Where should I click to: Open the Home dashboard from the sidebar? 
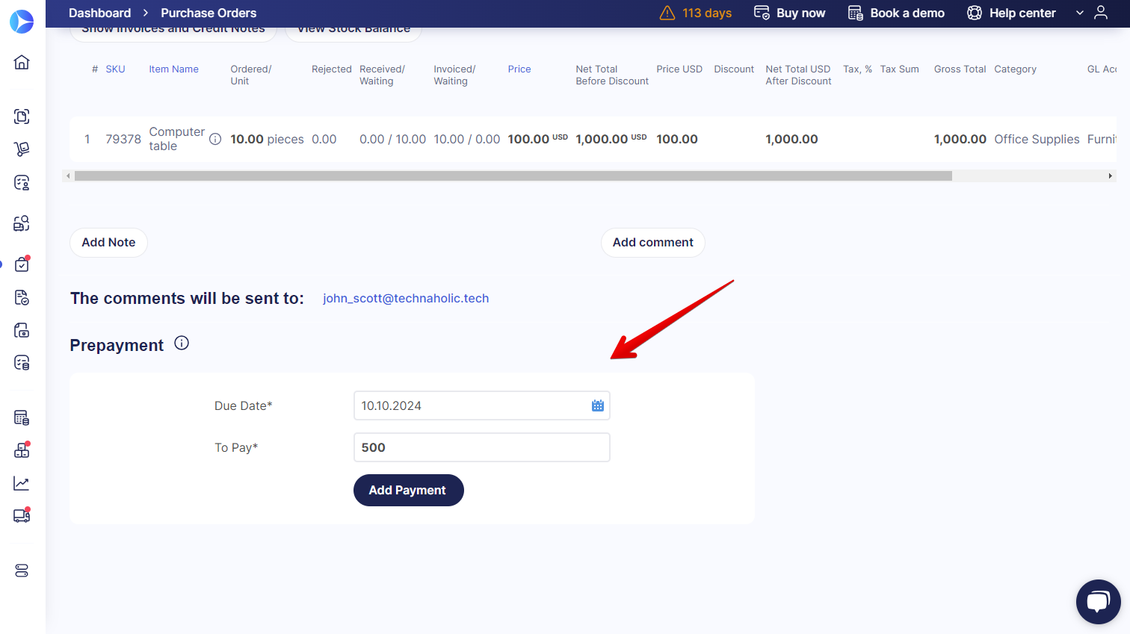click(x=22, y=63)
